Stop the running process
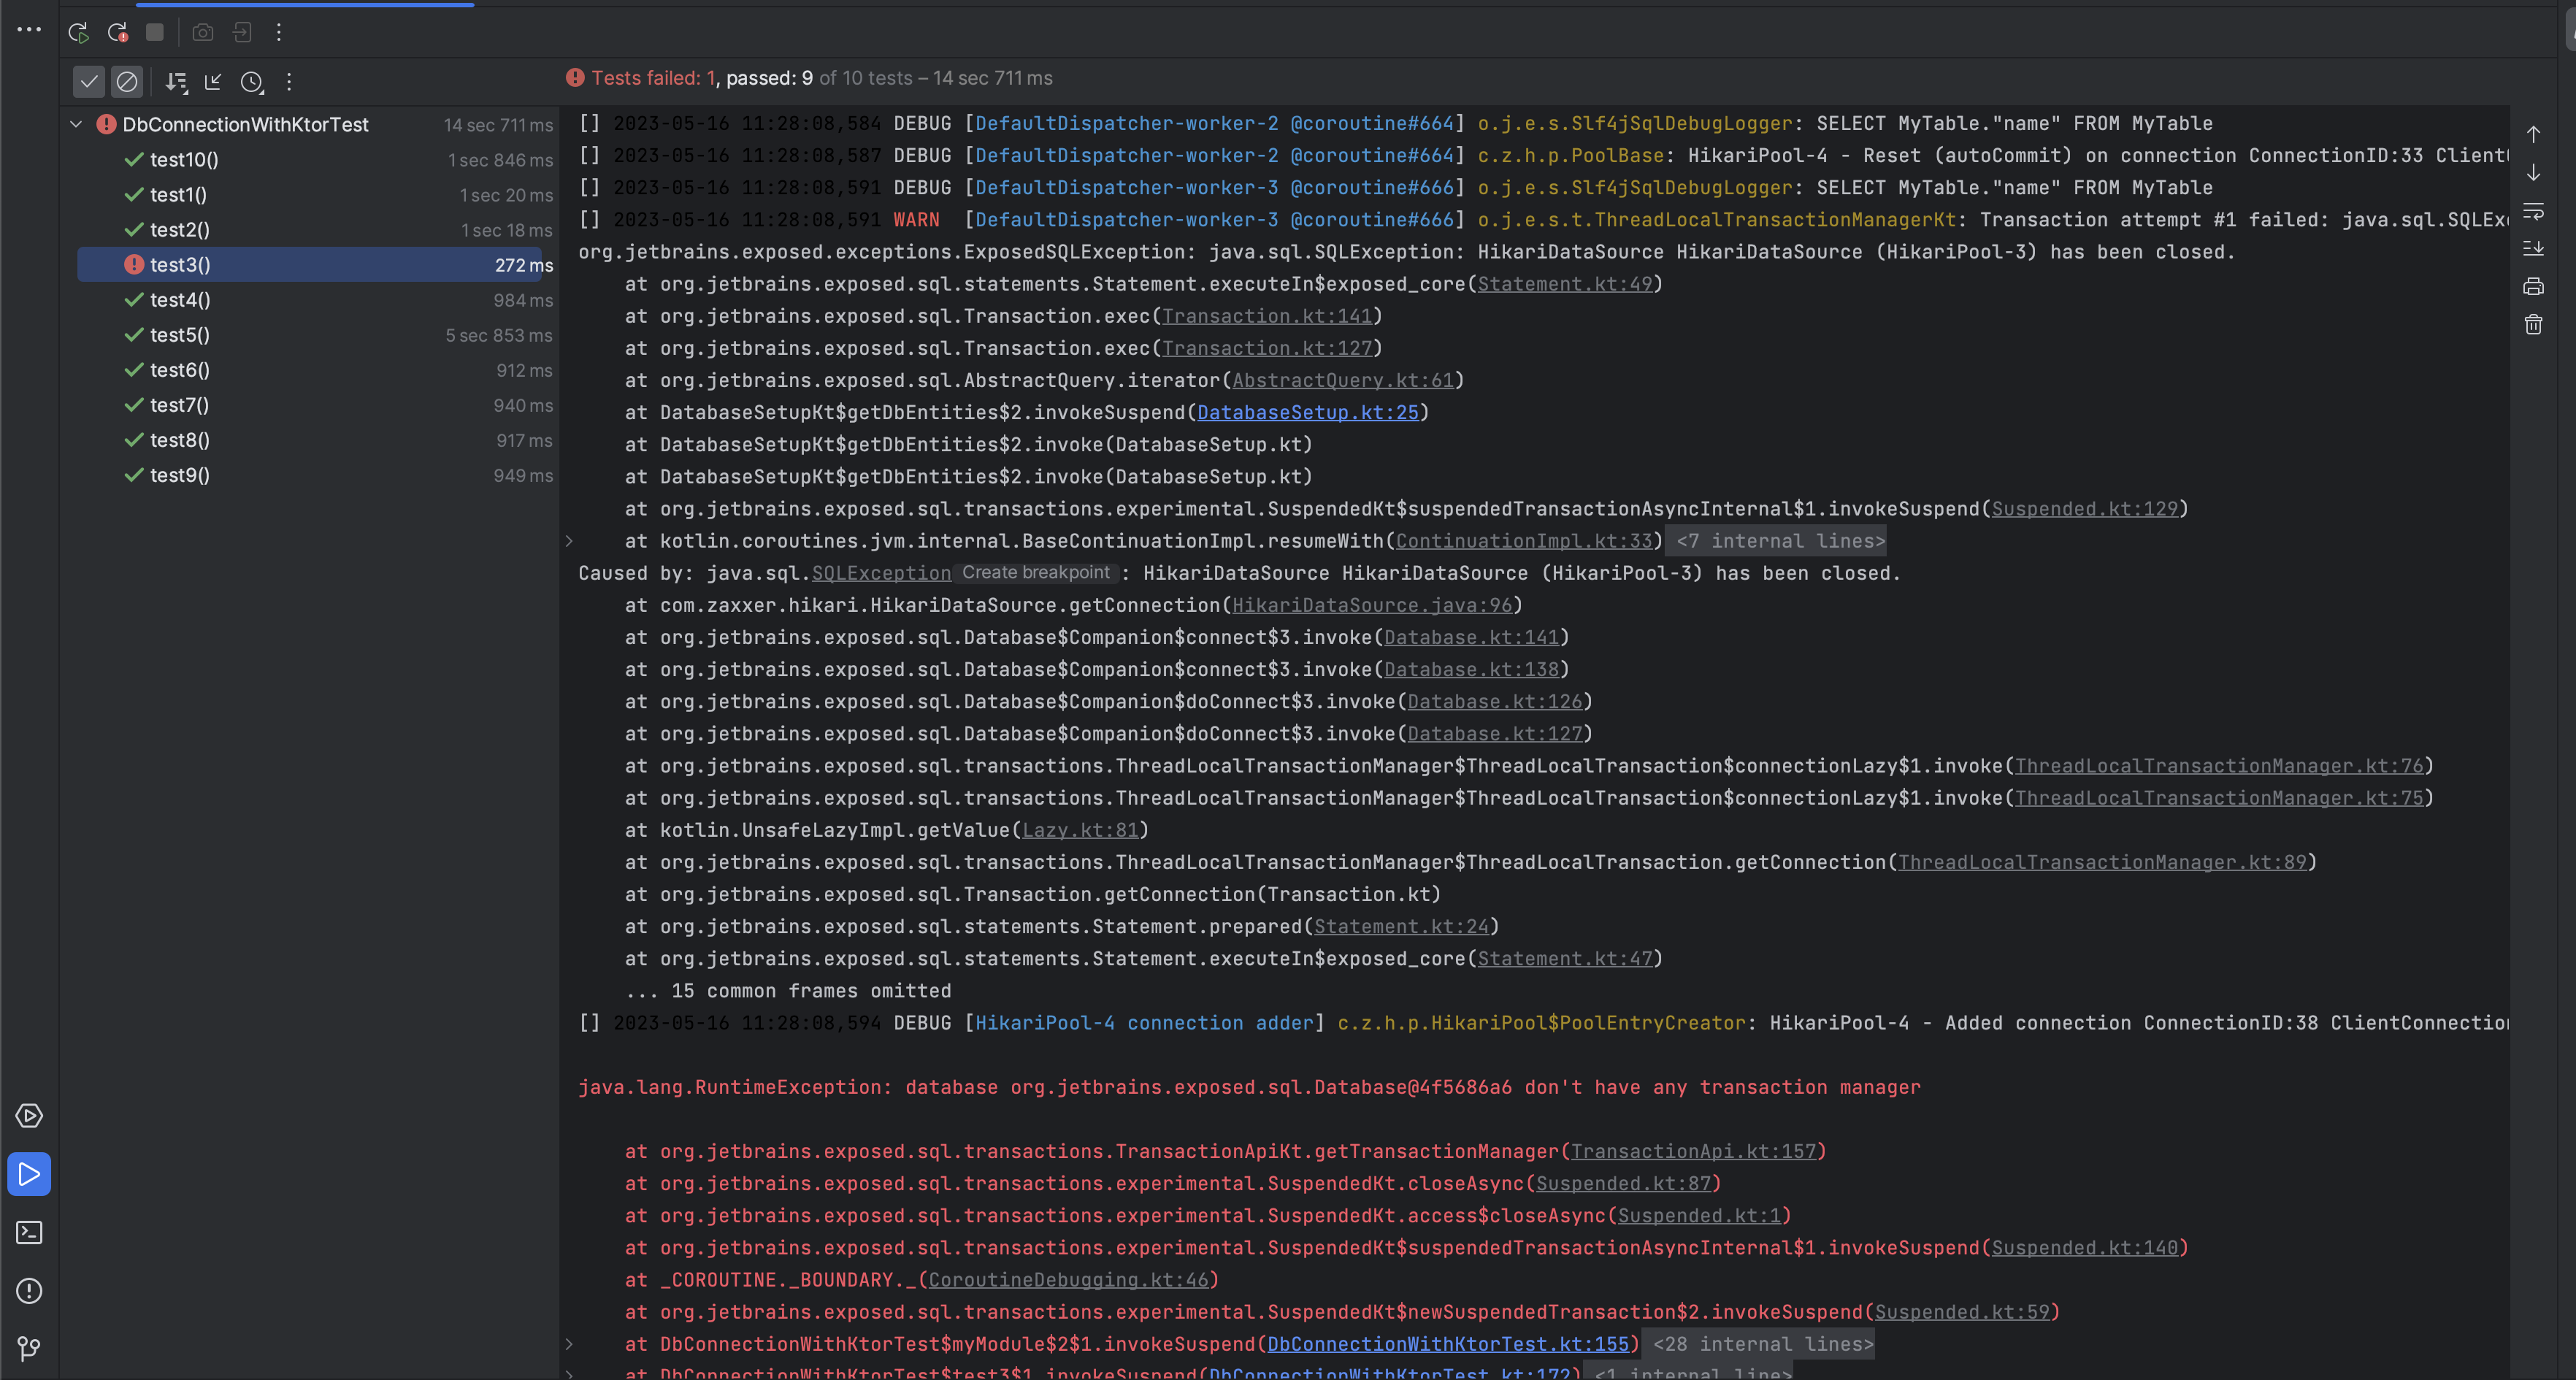This screenshot has height=1380, width=2576. pos(155,33)
